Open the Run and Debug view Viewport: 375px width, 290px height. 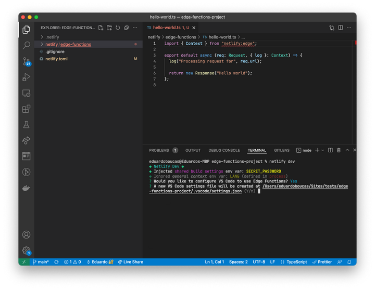pos(26,77)
